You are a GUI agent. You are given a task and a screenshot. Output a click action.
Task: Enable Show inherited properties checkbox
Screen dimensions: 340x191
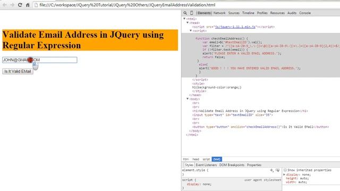tap(285, 170)
